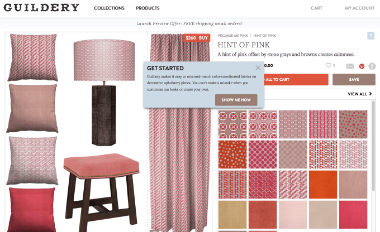Image resolution: width=380 pixels, height=232 pixels.
Task: Click the Promise Me Pink breadcrumb
Action: (233, 36)
